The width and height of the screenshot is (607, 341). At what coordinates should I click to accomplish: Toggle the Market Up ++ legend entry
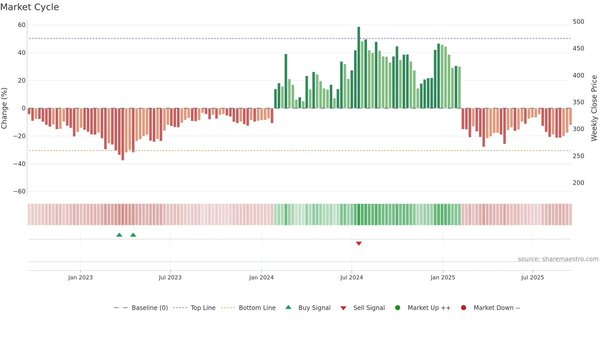point(423,308)
